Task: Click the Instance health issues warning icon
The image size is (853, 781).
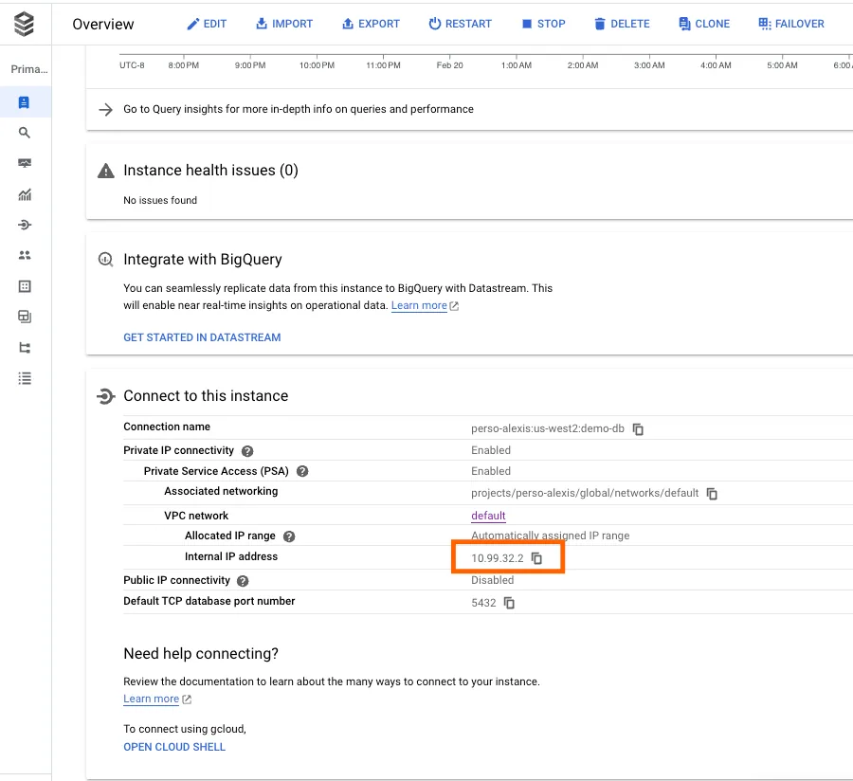Action: pyautogui.click(x=105, y=171)
